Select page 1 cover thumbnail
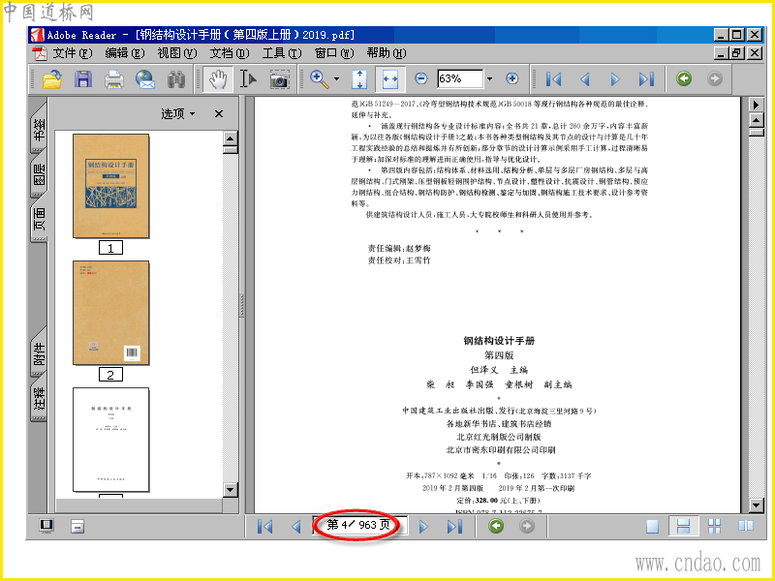The height and width of the screenshot is (581, 775). (x=111, y=186)
